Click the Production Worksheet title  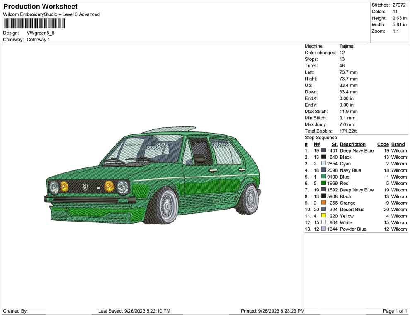pyautogui.click(x=40, y=7)
